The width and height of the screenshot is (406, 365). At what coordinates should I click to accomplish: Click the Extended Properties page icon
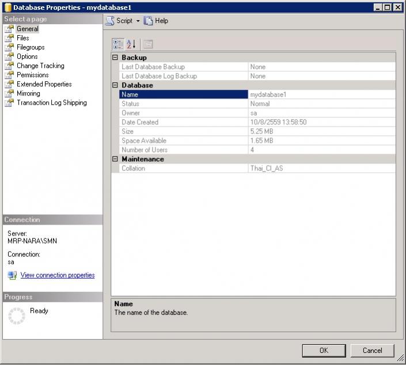coord(9,84)
